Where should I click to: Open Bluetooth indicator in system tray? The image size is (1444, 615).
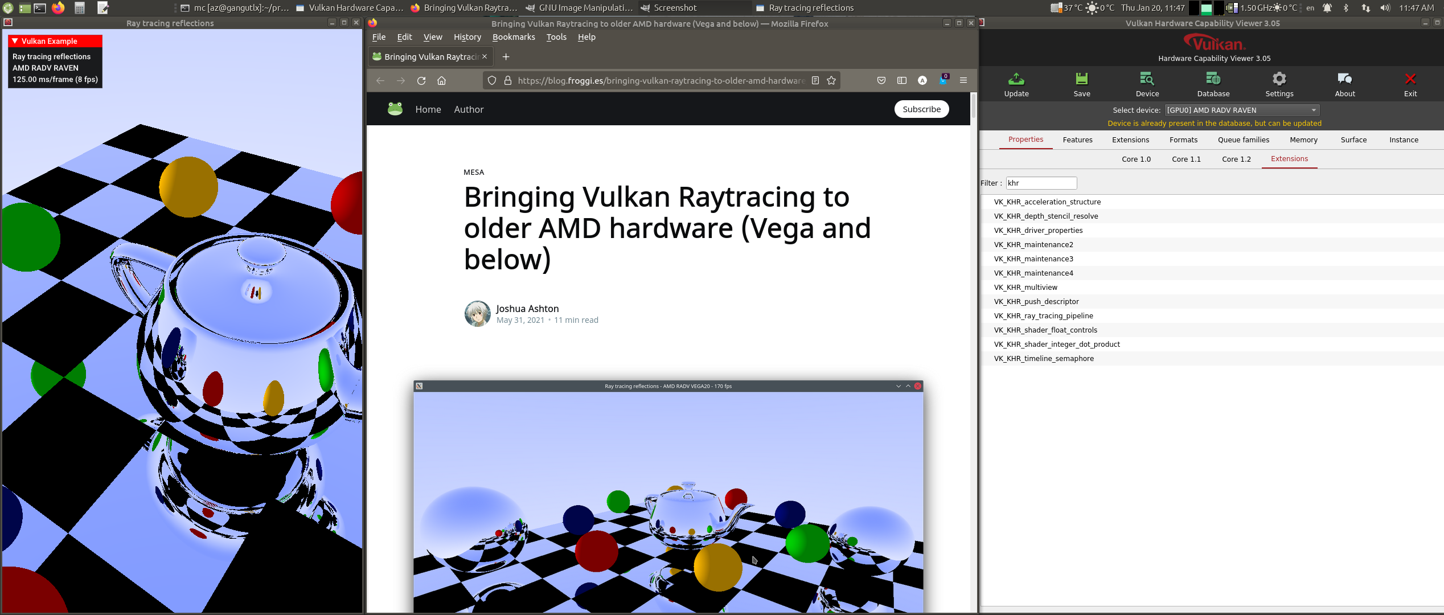click(x=1346, y=8)
